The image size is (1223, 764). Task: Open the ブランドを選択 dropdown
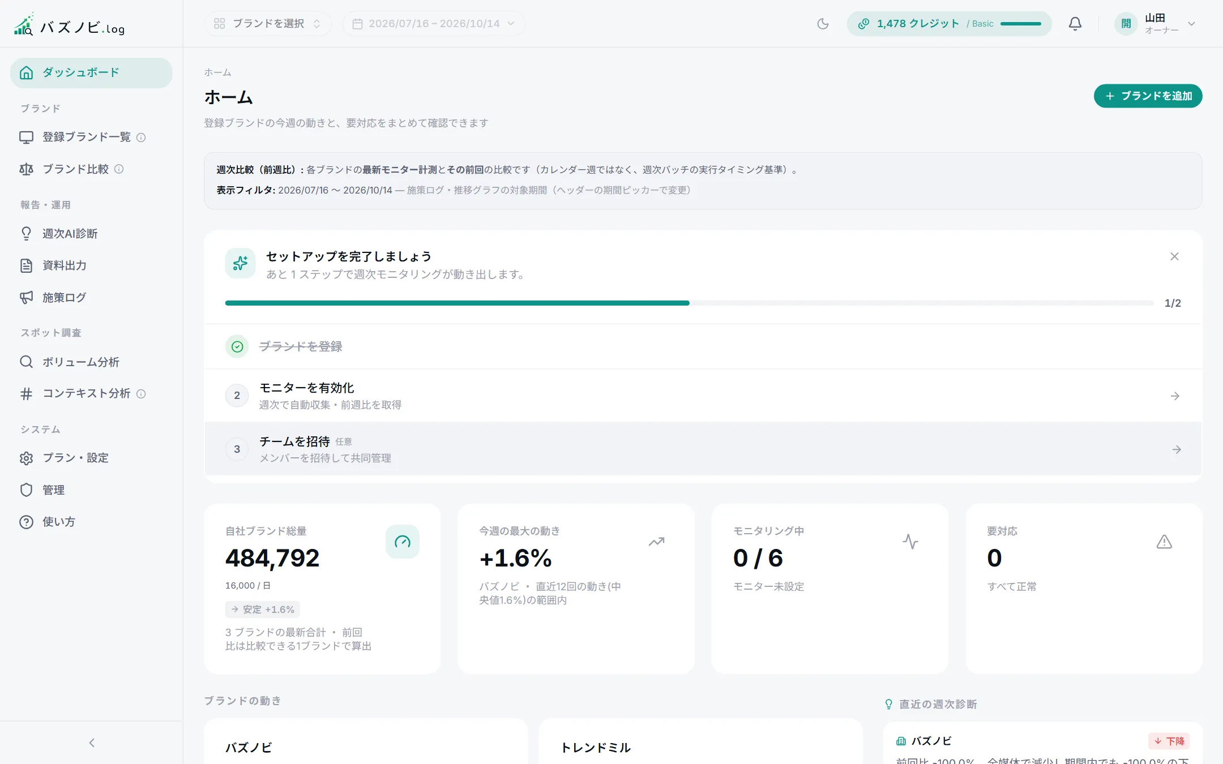tap(267, 24)
